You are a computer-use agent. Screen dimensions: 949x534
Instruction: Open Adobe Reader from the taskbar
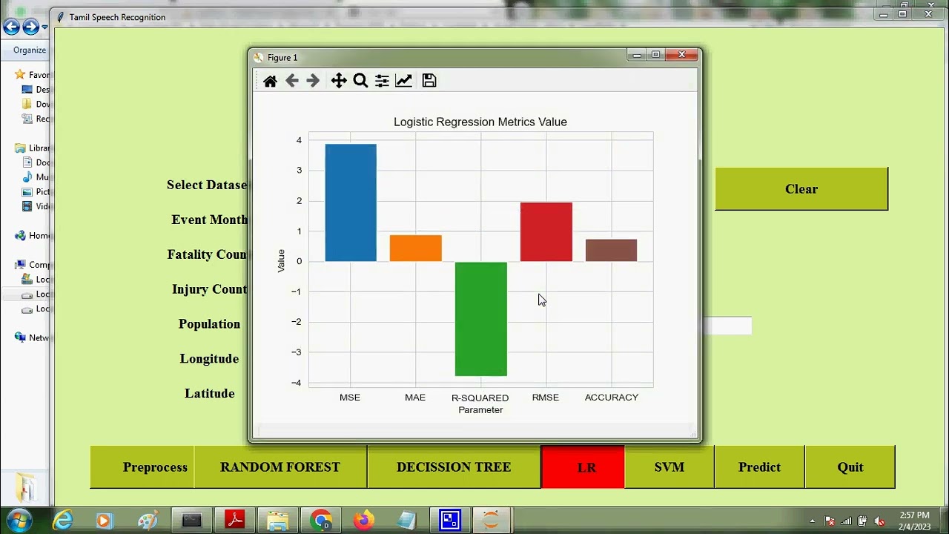point(235,521)
